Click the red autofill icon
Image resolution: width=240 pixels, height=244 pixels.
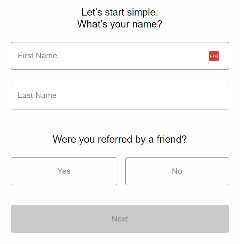pos(214,56)
